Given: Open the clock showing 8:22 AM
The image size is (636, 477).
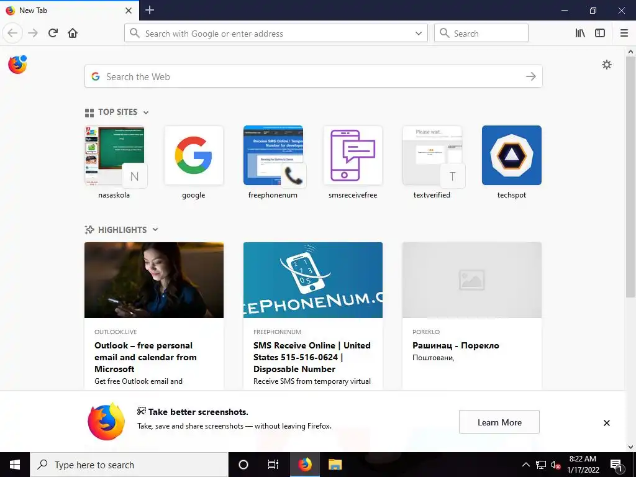Looking at the screenshot, I should [583, 465].
